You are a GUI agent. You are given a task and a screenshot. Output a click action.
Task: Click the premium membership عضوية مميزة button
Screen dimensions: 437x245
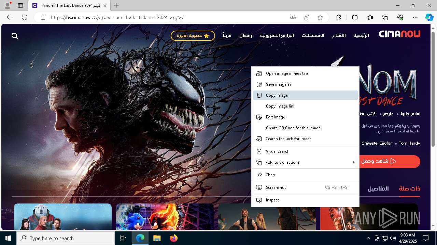[193, 36]
